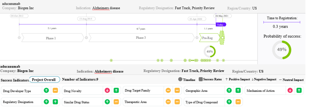Select the Project Overall pill button
The image size is (321, 109).
[x=45, y=80]
